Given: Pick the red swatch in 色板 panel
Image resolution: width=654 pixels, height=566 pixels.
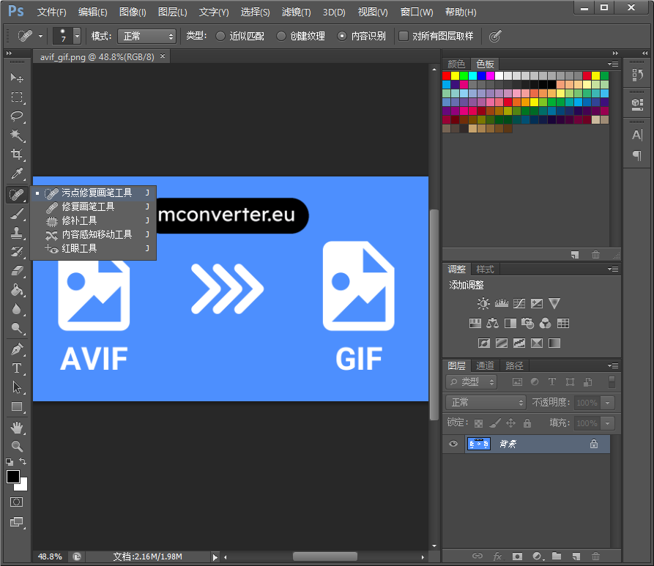Looking at the screenshot, I should 446,75.
